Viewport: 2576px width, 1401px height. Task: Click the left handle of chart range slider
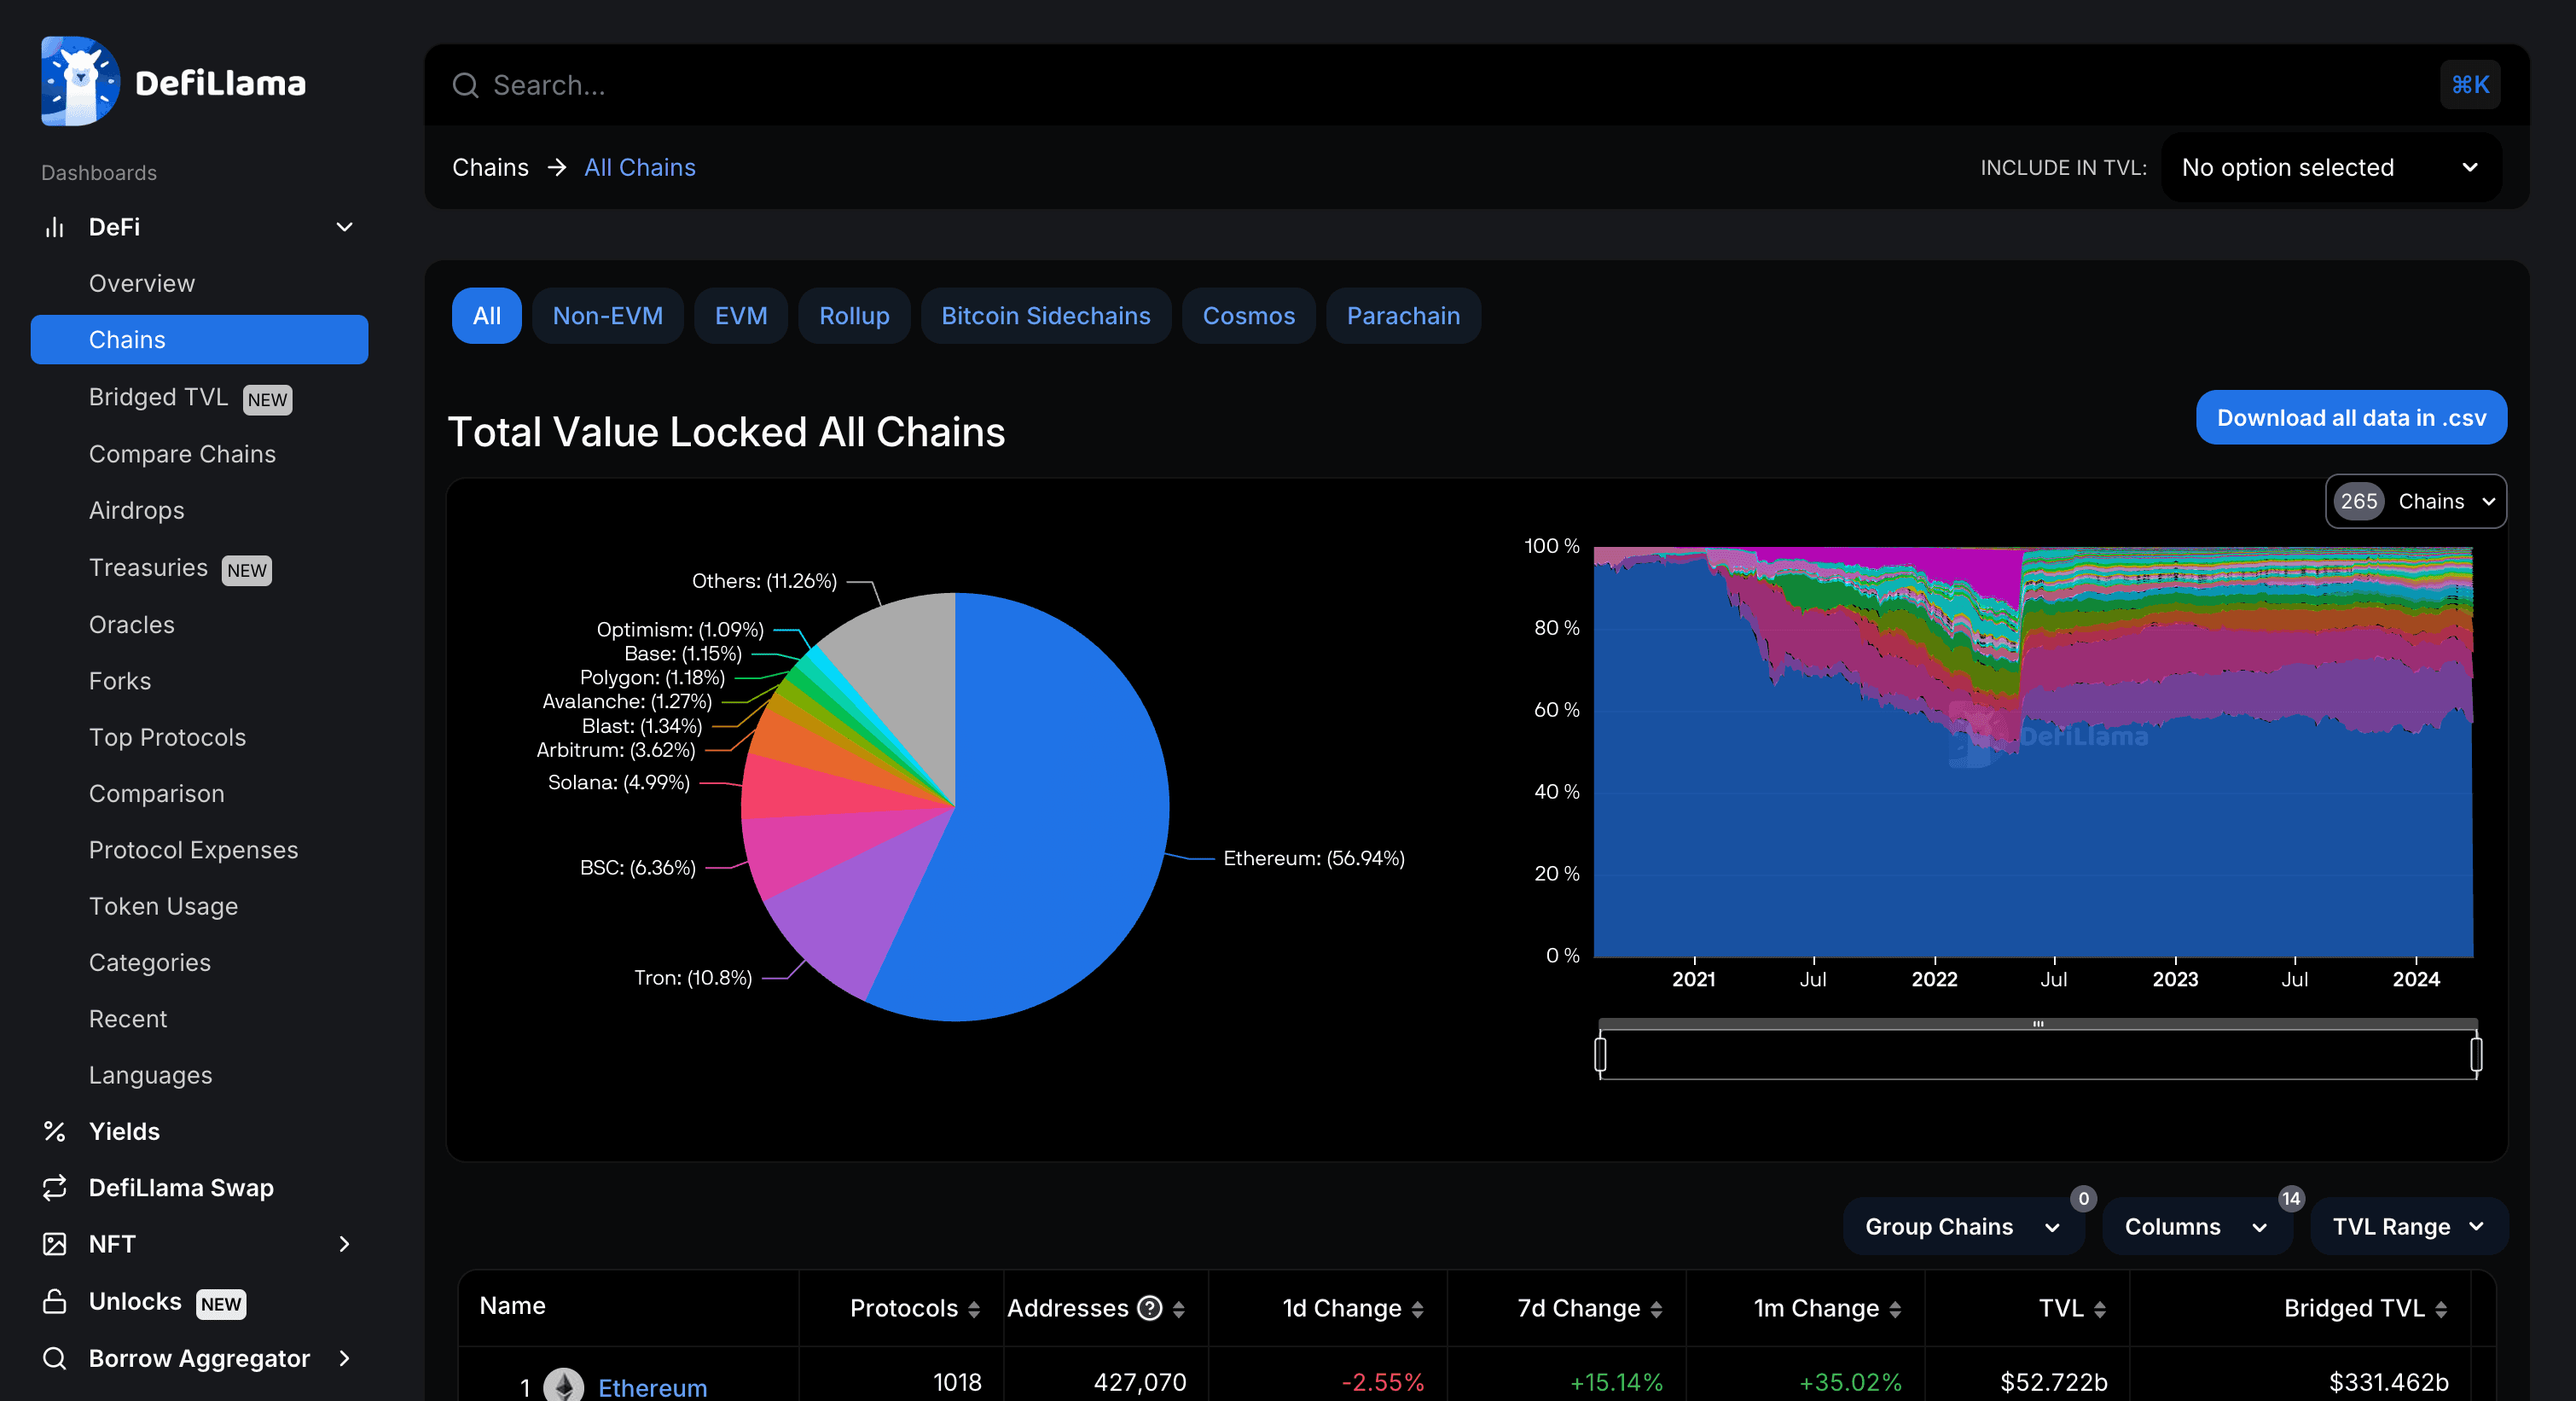click(1600, 1054)
